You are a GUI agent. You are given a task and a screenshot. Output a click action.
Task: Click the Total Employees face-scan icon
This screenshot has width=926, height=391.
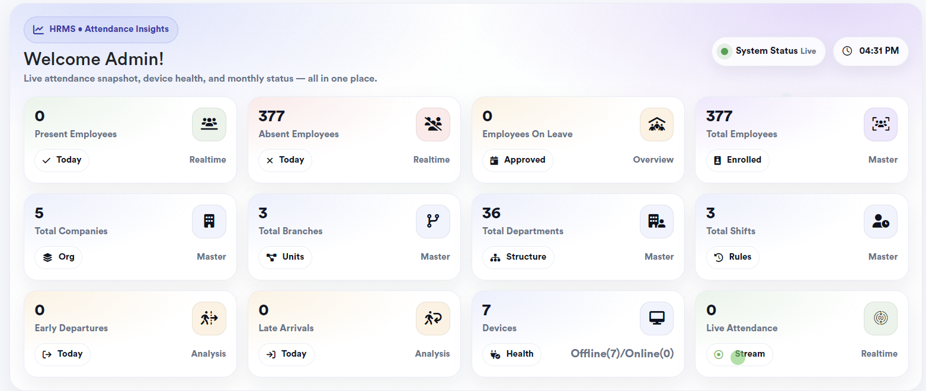tap(880, 124)
